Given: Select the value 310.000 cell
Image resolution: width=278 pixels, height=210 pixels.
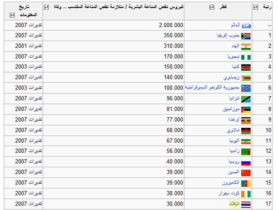Looking at the screenshot, I should (x=173, y=46).
